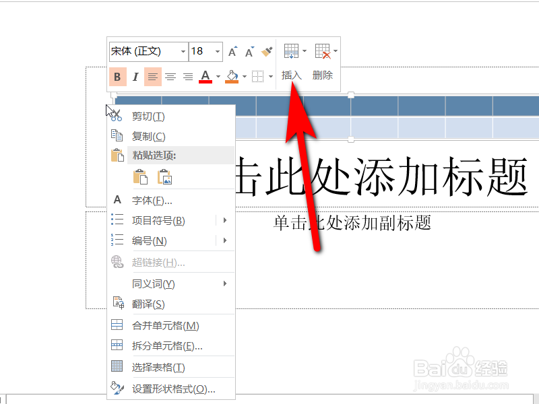Toggle italic formatting with the I button

pos(134,76)
